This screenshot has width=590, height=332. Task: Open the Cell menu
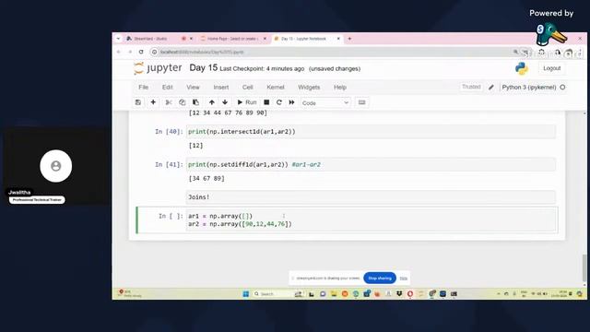click(248, 87)
